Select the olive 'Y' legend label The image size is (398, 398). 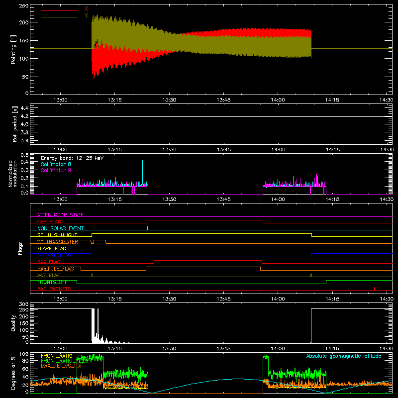point(86,15)
